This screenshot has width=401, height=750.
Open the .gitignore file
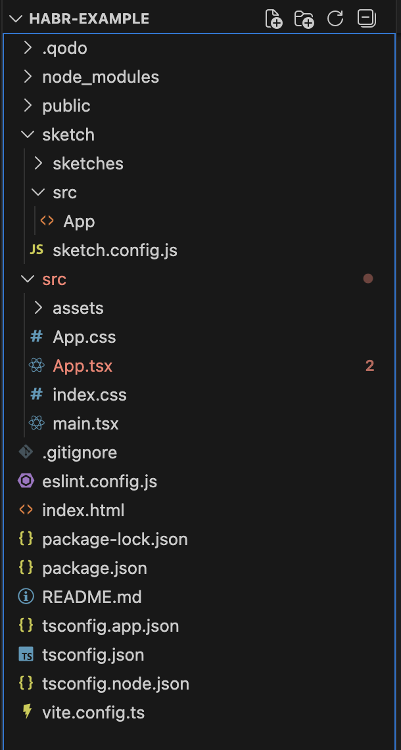(79, 452)
